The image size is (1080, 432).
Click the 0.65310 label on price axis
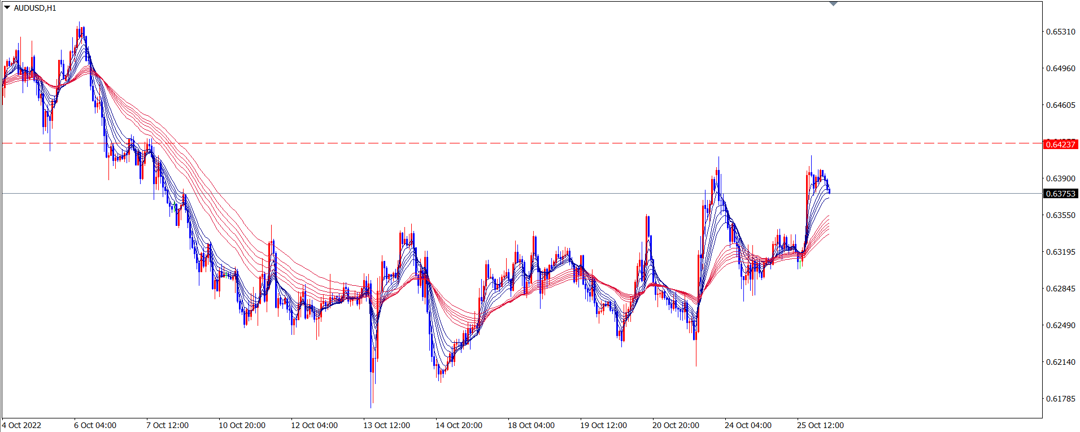(1060, 32)
